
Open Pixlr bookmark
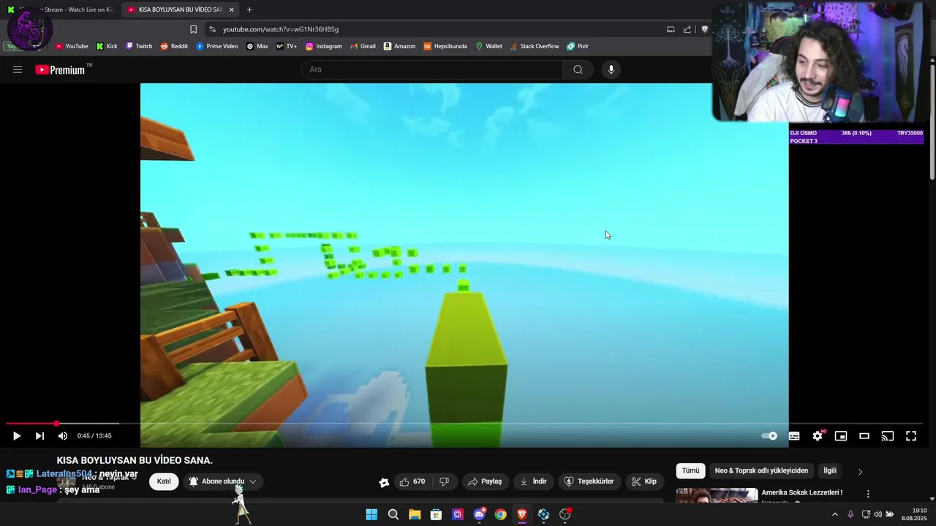click(x=578, y=46)
